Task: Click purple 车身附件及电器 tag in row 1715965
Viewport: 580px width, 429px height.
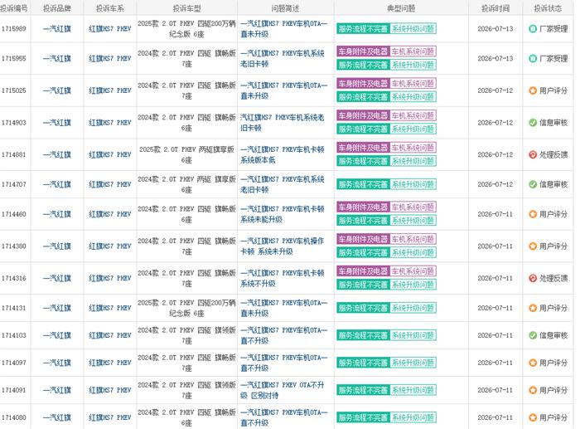Action: click(x=363, y=51)
